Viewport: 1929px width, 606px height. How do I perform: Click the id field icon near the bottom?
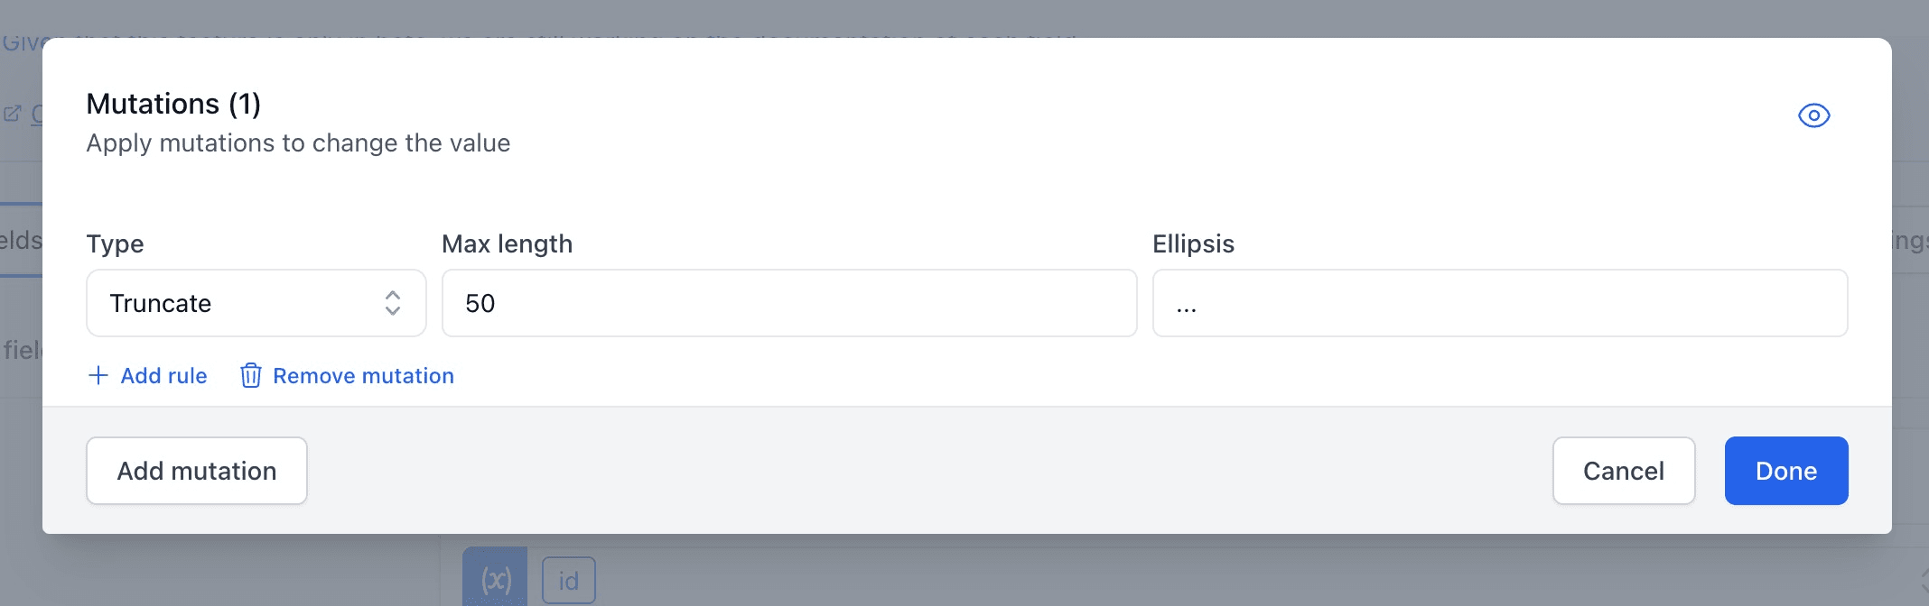(x=569, y=580)
